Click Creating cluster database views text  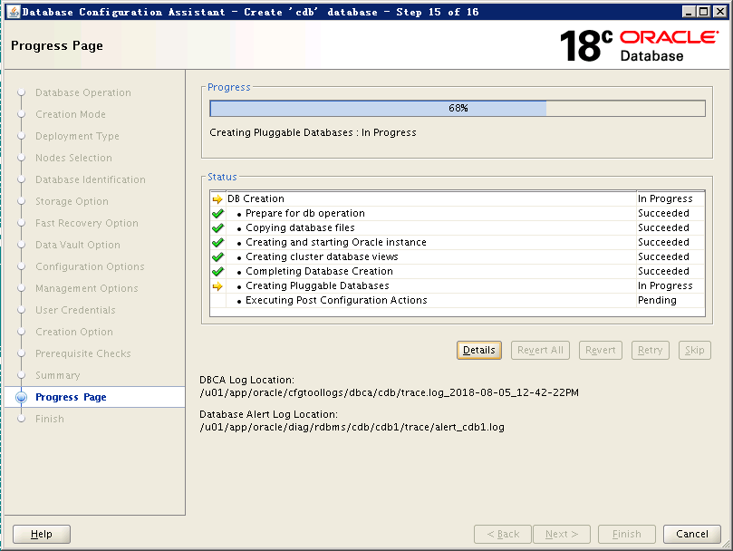tap(322, 256)
